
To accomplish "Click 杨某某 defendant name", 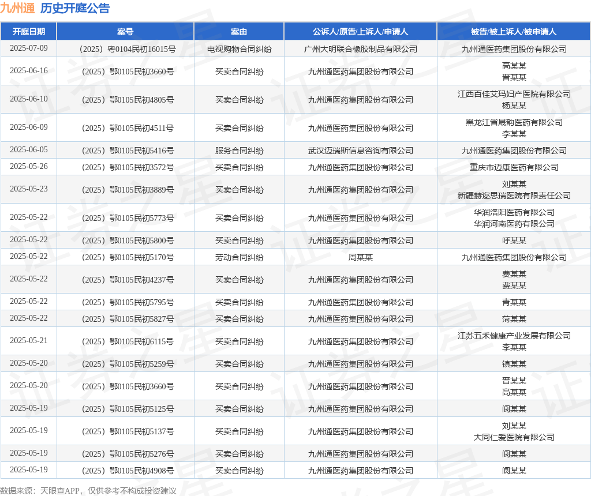I will coord(514,106).
